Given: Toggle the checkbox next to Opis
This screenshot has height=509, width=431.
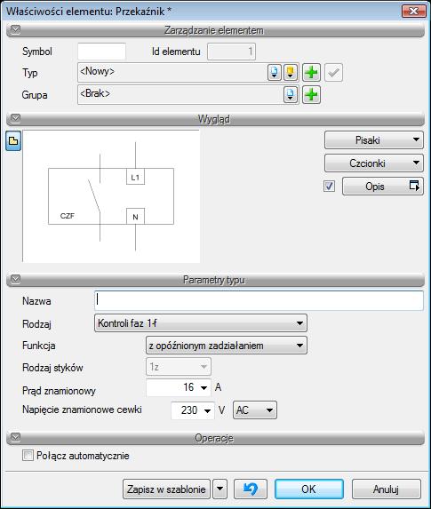Looking at the screenshot, I should point(329,186).
